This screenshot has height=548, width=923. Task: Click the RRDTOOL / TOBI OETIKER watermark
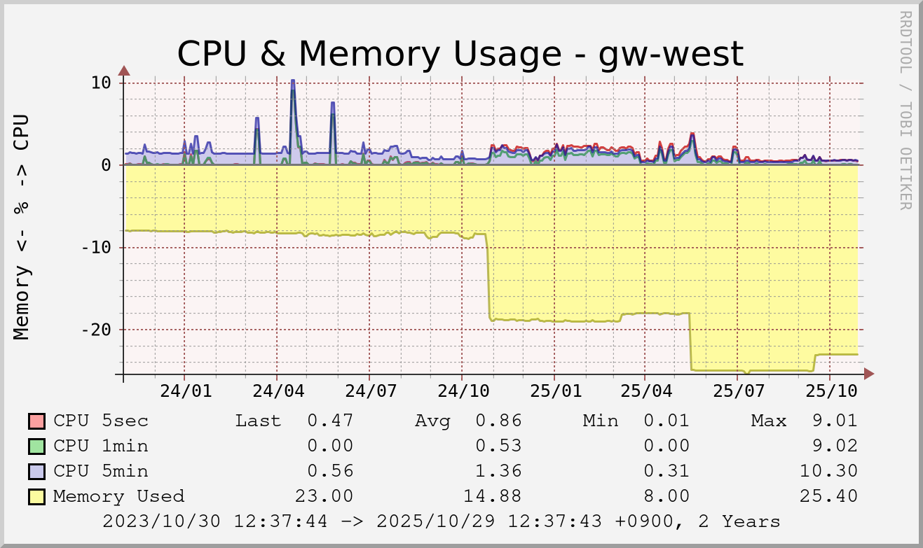[904, 110]
